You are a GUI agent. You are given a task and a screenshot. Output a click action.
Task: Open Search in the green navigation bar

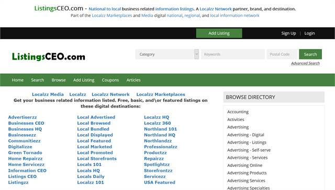37,80
